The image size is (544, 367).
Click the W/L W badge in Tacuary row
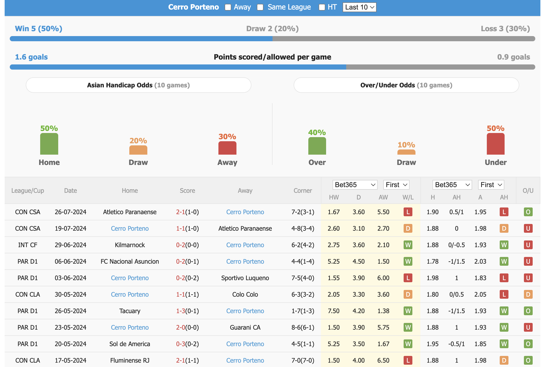pyautogui.click(x=408, y=311)
